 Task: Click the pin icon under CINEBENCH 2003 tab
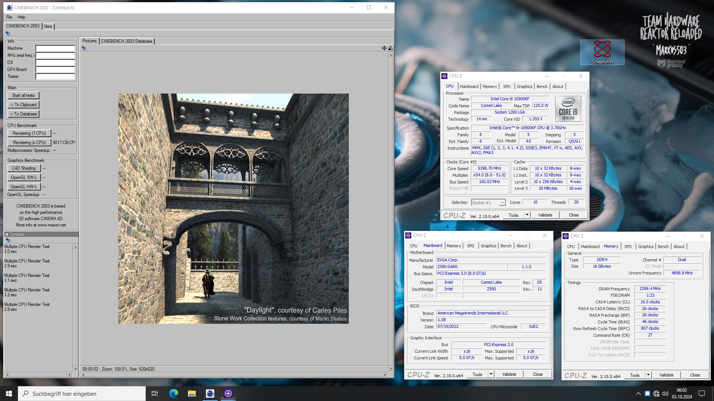click(x=8, y=33)
